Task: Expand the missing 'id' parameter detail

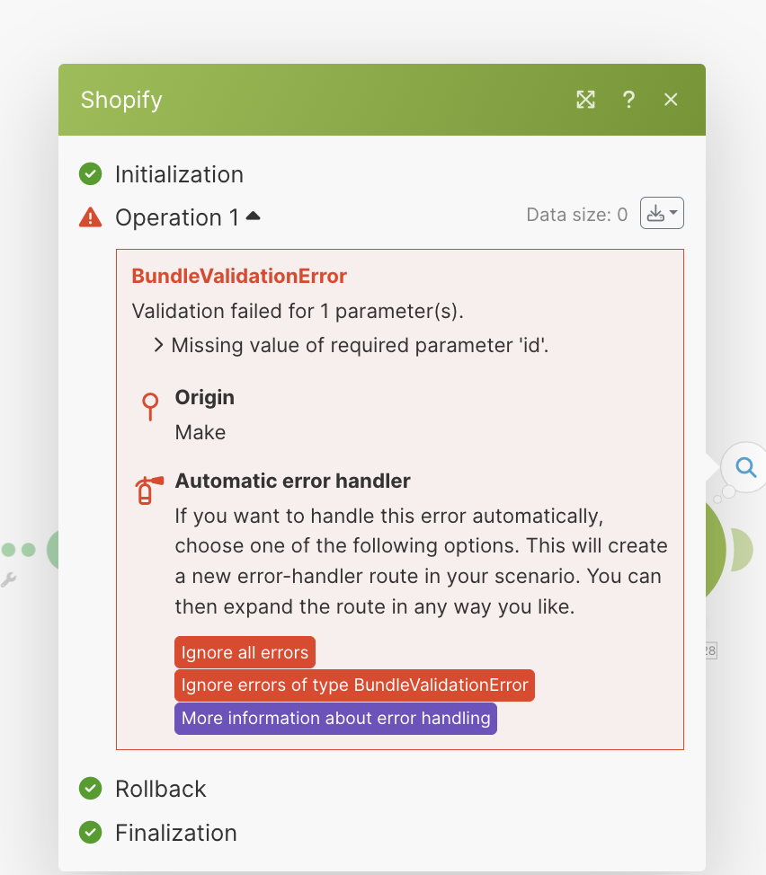Action: point(158,345)
